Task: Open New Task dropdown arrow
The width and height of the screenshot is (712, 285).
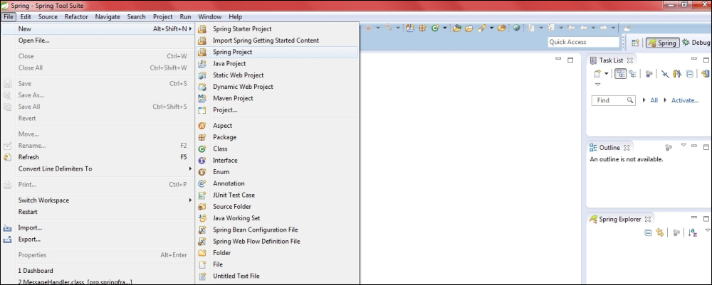Action: 606,74
